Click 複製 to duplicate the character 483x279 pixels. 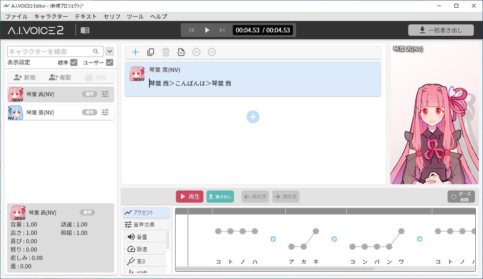(60, 77)
